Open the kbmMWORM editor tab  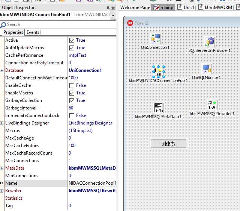(x=216, y=8)
